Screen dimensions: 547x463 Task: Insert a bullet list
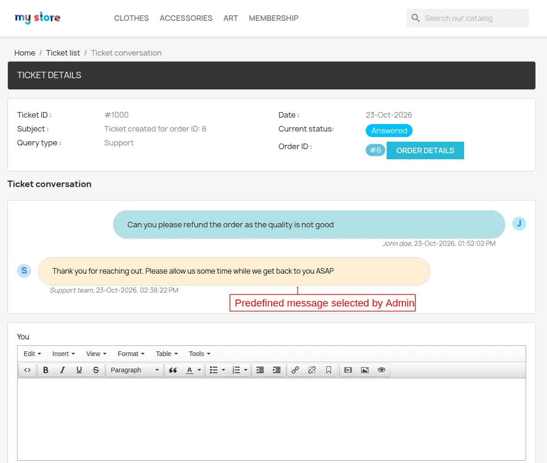(x=214, y=370)
